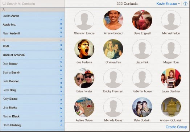190x132 pixels.
Task: Open Michelle Geiss placeholder avatar
Action: (x=113, y=107)
